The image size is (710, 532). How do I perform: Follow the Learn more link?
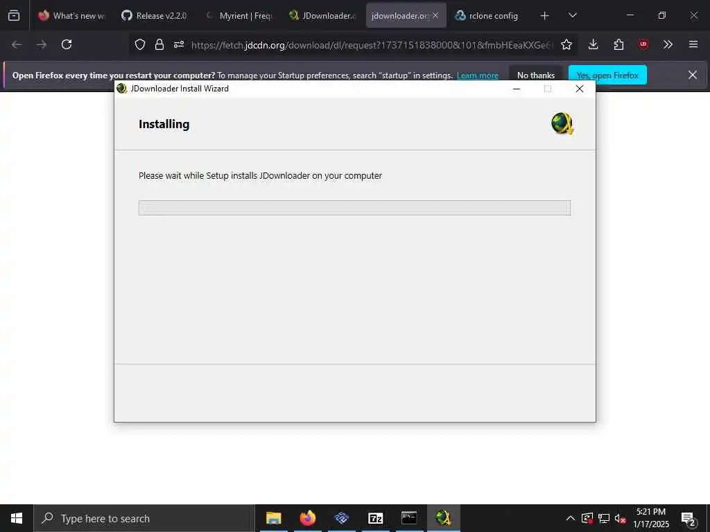pos(478,75)
